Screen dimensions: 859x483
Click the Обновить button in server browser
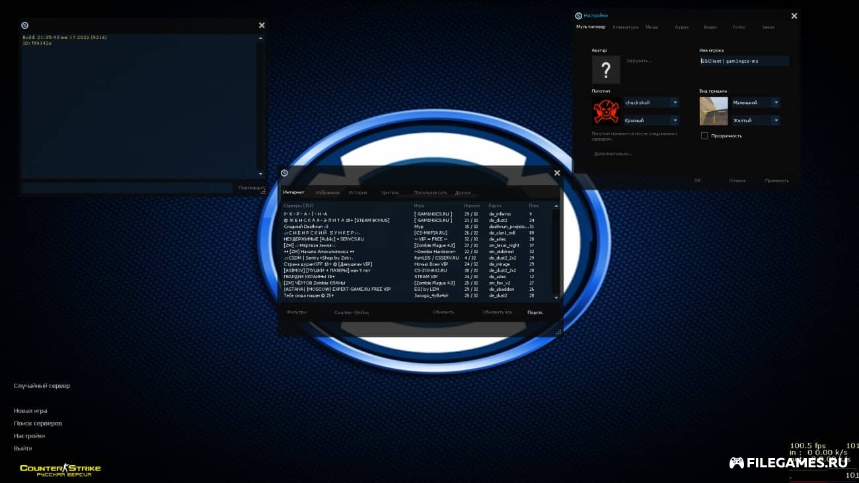click(x=443, y=312)
